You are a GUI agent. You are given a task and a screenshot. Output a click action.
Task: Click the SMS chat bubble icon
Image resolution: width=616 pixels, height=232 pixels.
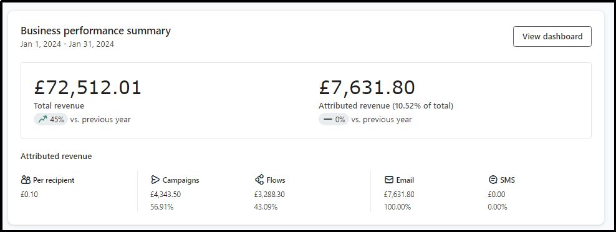point(493,180)
